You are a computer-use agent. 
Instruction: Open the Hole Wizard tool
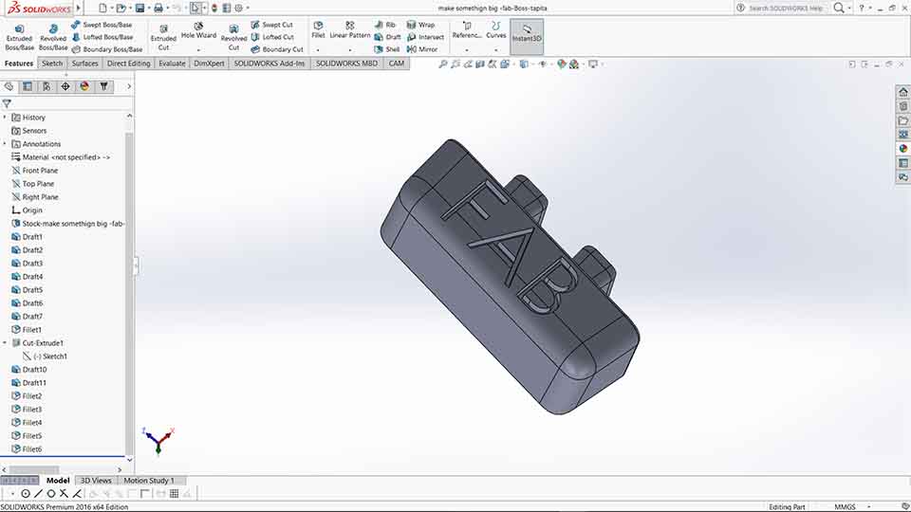pos(198,30)
